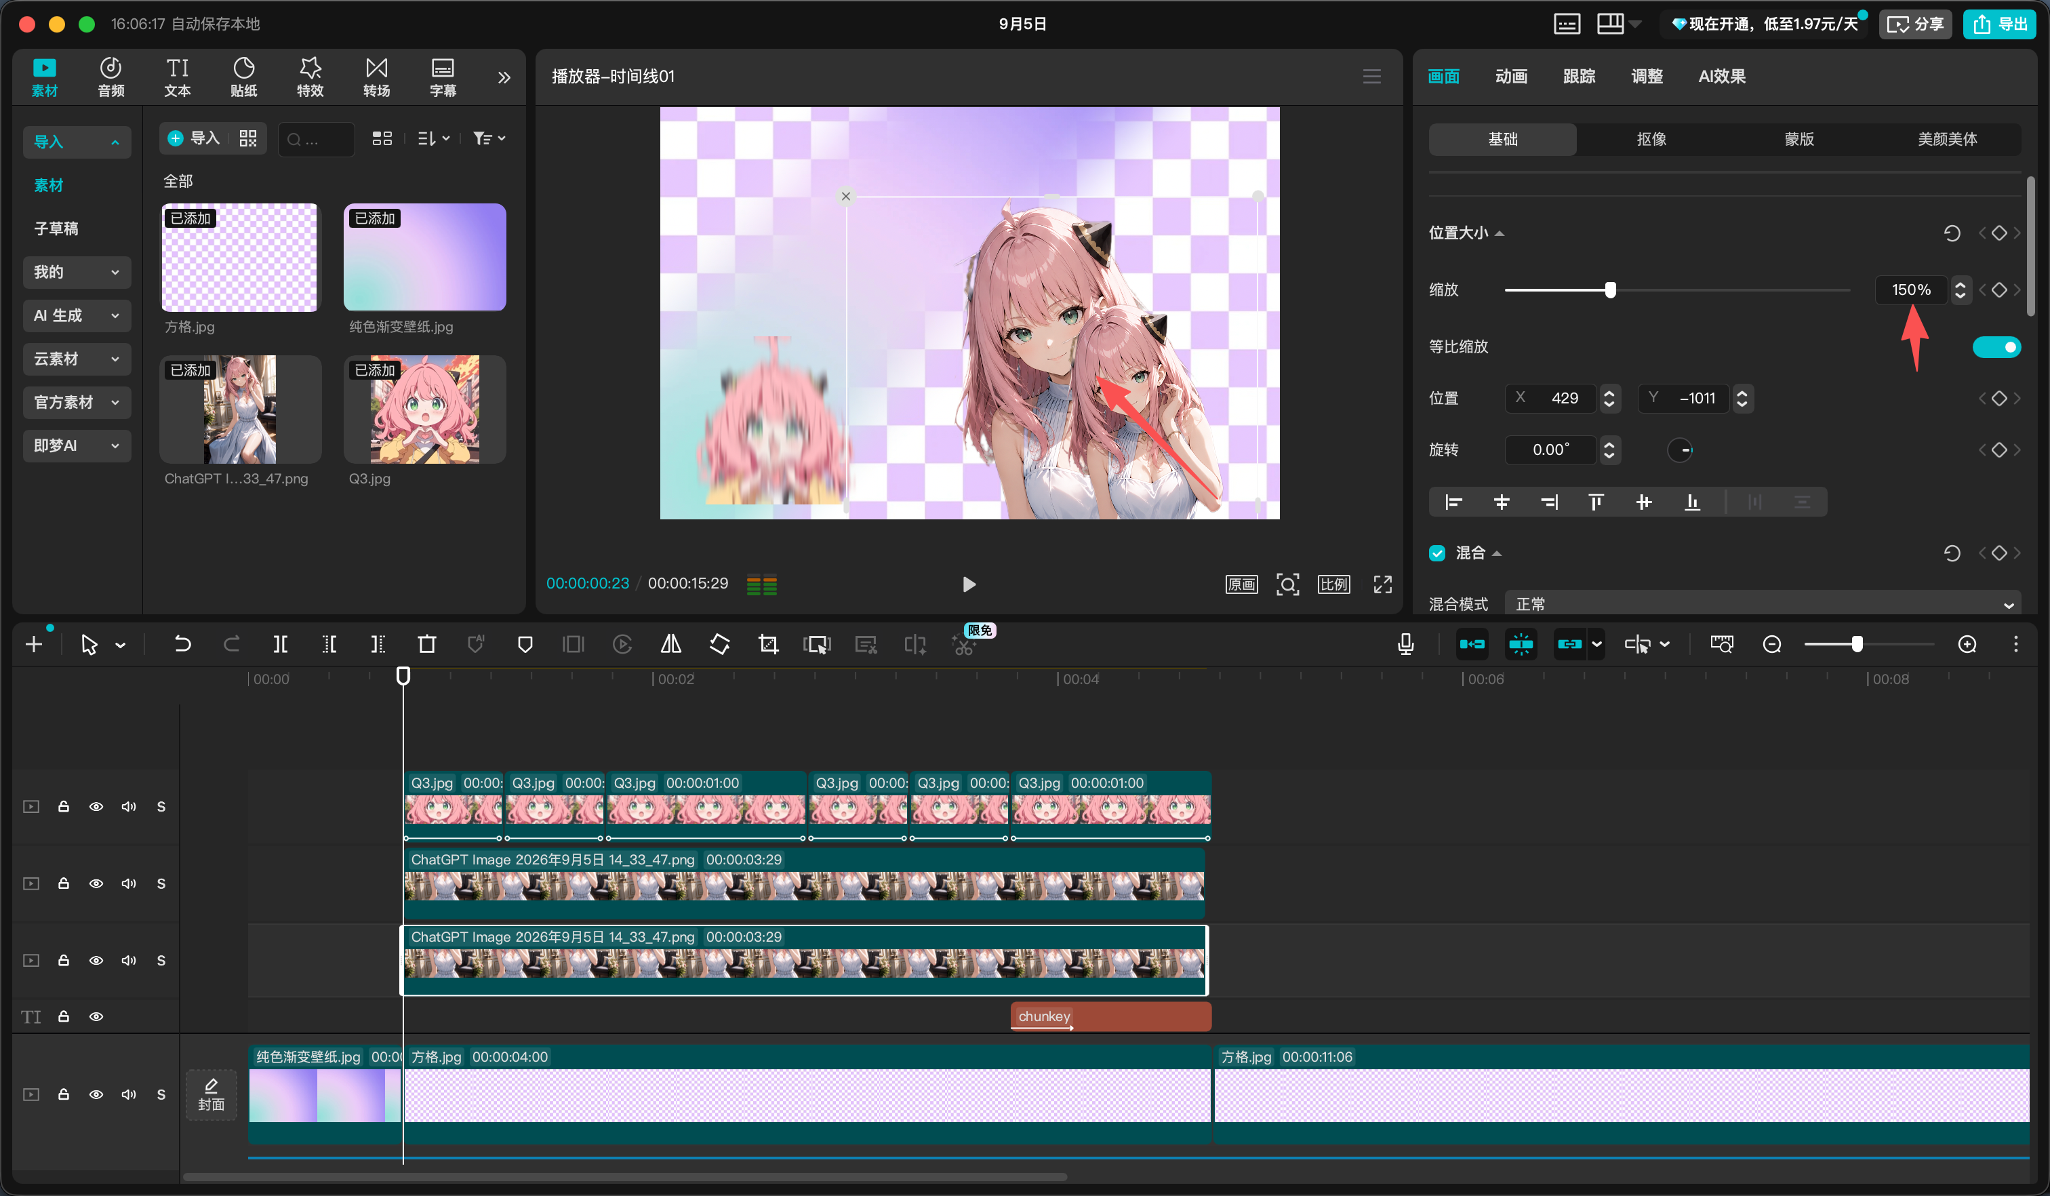Open the 混合模式 blend mode dropdown
The width and height of the screenshot is (2050, 1196).
click(x=1762, y=603)
